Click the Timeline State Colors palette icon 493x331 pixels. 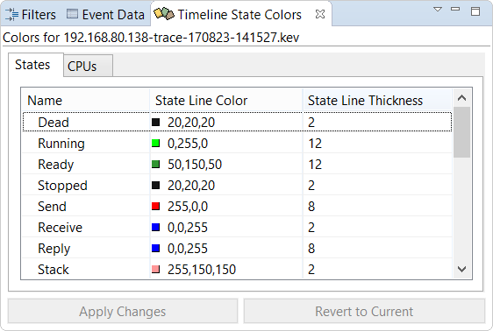pos(164,14)
